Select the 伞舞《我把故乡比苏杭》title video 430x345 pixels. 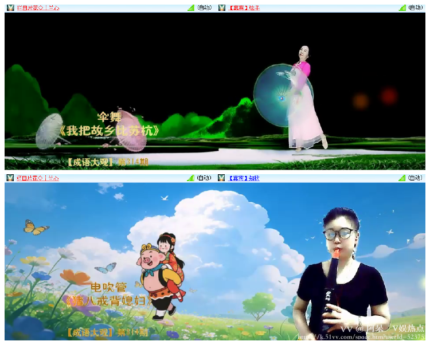pyautogui.click(x=111, y=91)
